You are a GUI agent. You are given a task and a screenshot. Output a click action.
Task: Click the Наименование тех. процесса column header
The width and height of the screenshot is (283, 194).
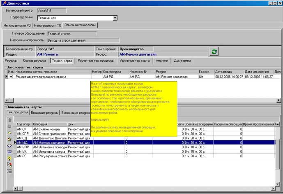click(53, 72)
